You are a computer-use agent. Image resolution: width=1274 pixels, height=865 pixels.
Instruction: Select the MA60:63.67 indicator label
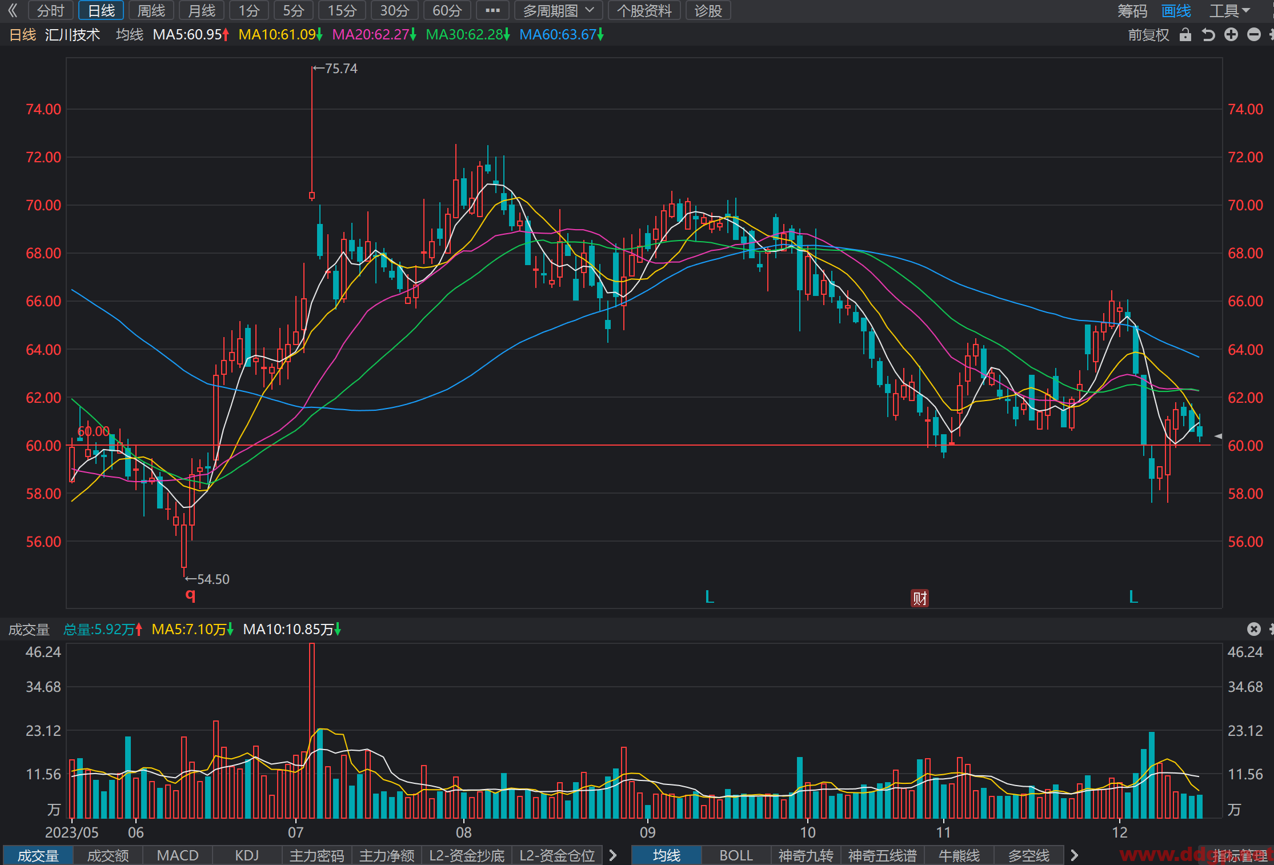click(x=562, y=35)
